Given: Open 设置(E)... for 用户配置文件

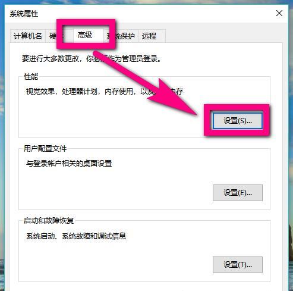Looking at the screenshot, I should tap(238, 193).
